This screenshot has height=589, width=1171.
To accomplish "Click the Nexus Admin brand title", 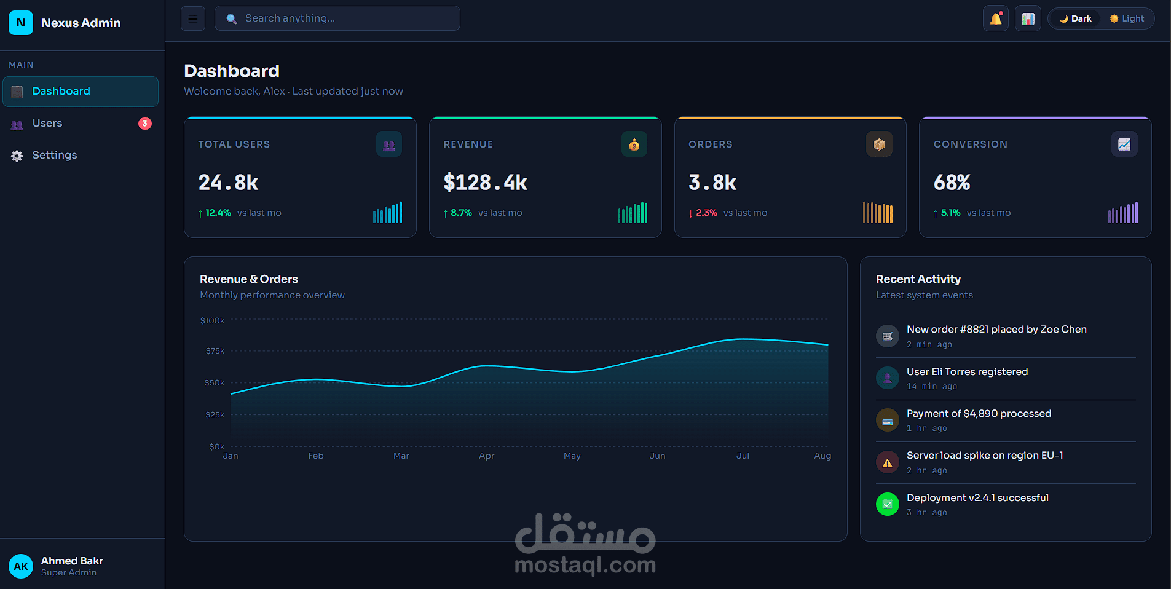I will click(x=81, y=23).
